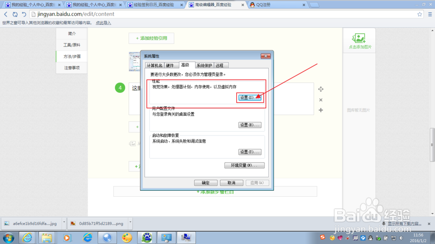This screenshot has height=244, width=435.
Task: Click 点此导入 link
Action: 103,23
